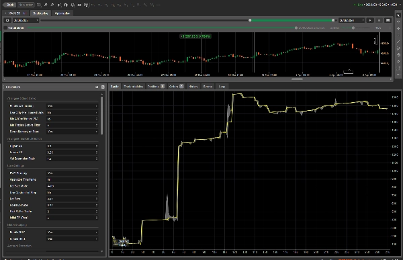
Task: Switch to the Optimization tab
Action: coord(62,13)
